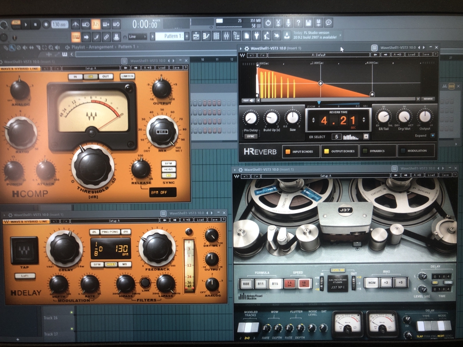Open help with the question mark icon
Screen dimensions: 463x347
click(298, 23)
